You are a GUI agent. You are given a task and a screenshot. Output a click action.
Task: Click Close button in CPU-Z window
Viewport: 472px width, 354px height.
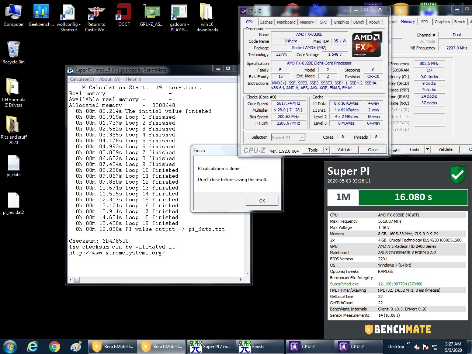[373, 150]
